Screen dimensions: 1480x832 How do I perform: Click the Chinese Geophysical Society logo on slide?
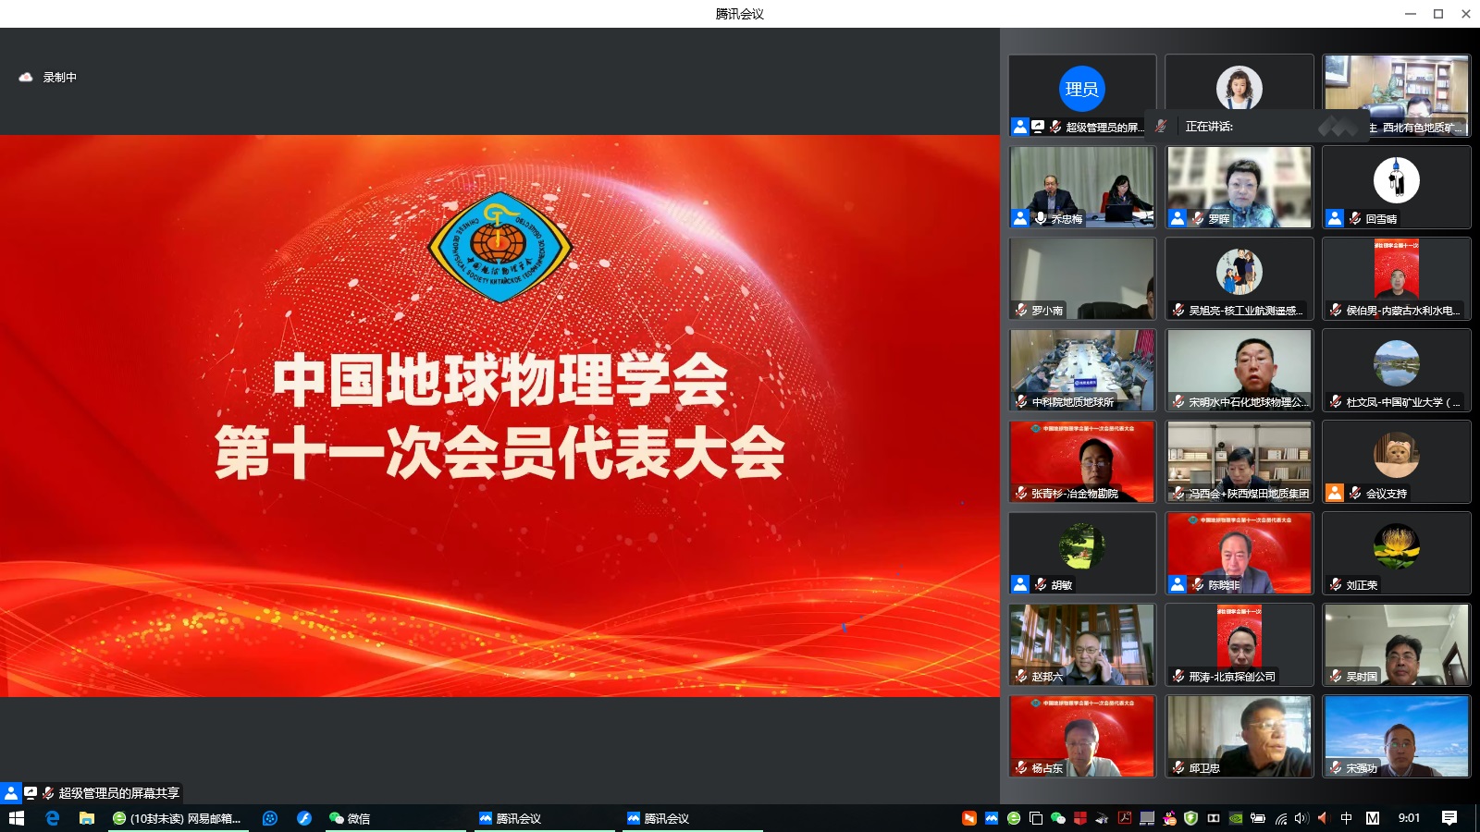pos(500,247)
